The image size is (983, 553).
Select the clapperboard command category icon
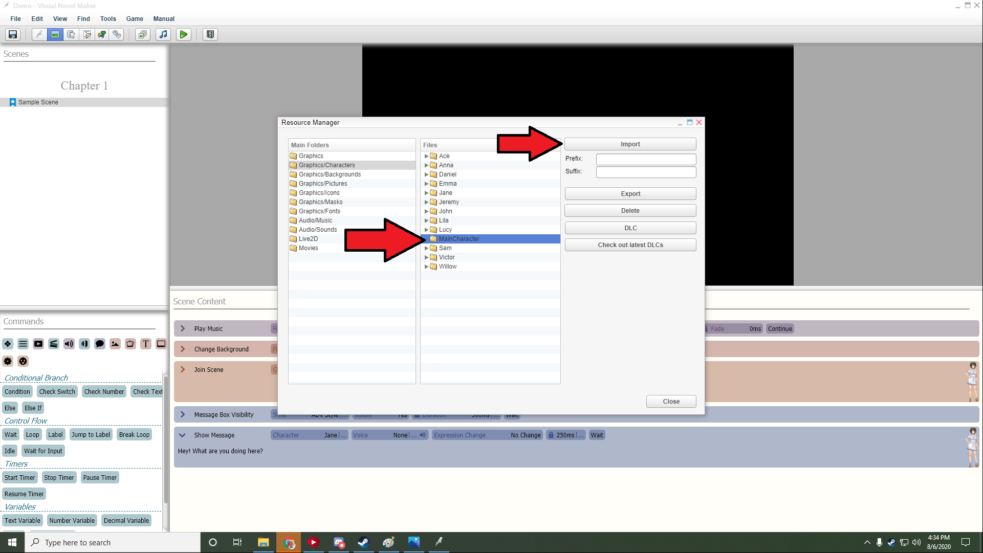click(54, 344)
